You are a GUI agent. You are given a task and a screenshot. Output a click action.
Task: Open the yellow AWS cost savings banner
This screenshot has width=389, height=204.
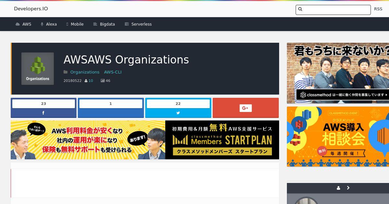click(88, 140)
